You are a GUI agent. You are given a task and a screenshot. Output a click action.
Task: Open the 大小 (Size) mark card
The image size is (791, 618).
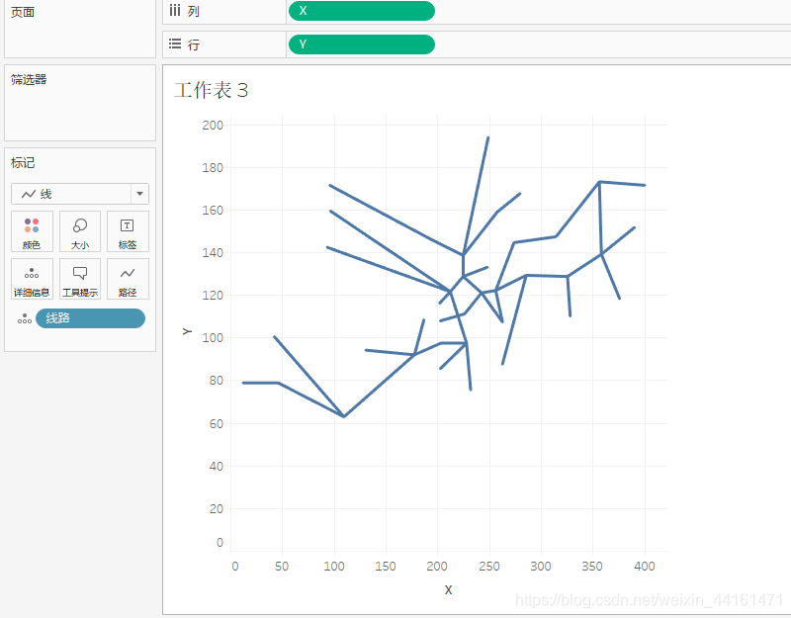click(x=80, y=231)
